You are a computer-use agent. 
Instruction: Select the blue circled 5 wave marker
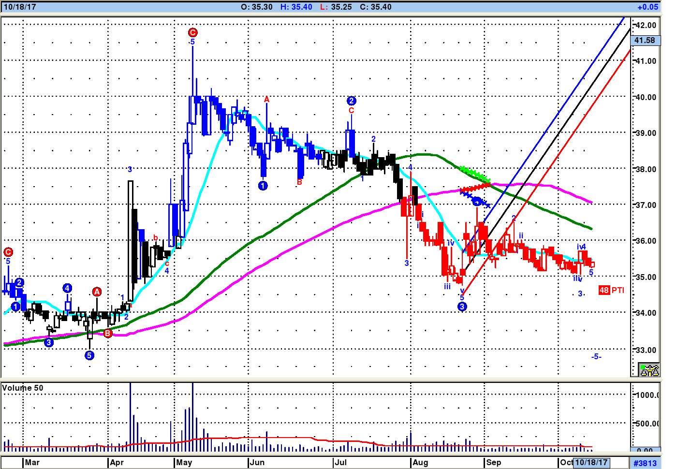89,355
